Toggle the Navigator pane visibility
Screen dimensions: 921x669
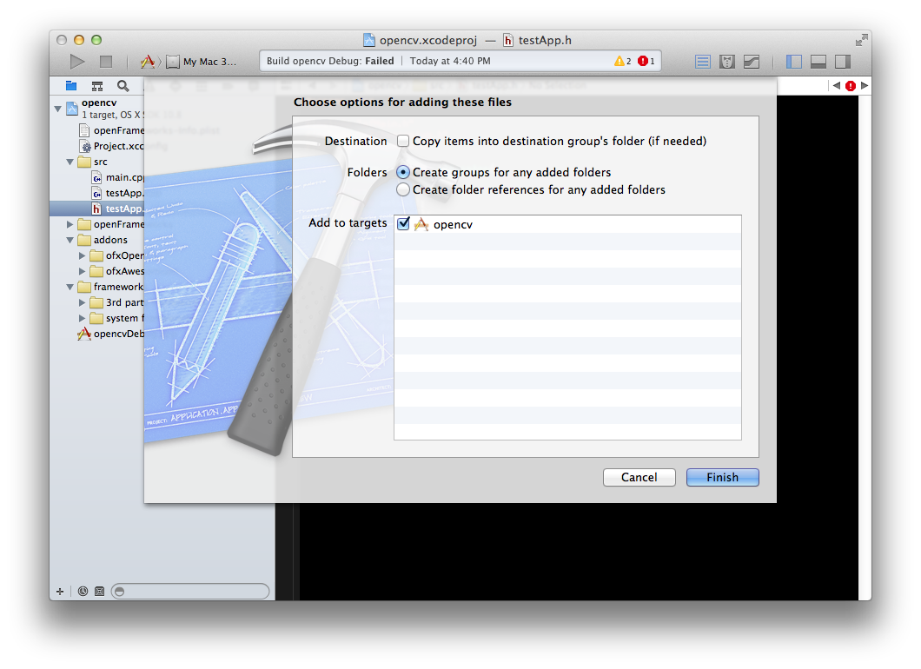point(794,62)
